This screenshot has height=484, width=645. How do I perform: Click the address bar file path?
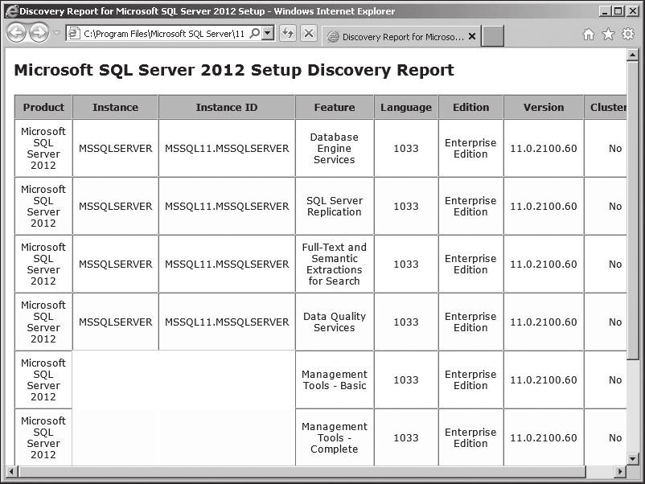click(x=164, y=34)
